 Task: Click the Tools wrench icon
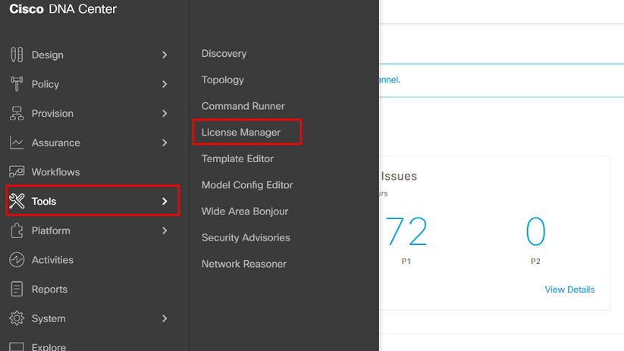(x=17, y=201)
